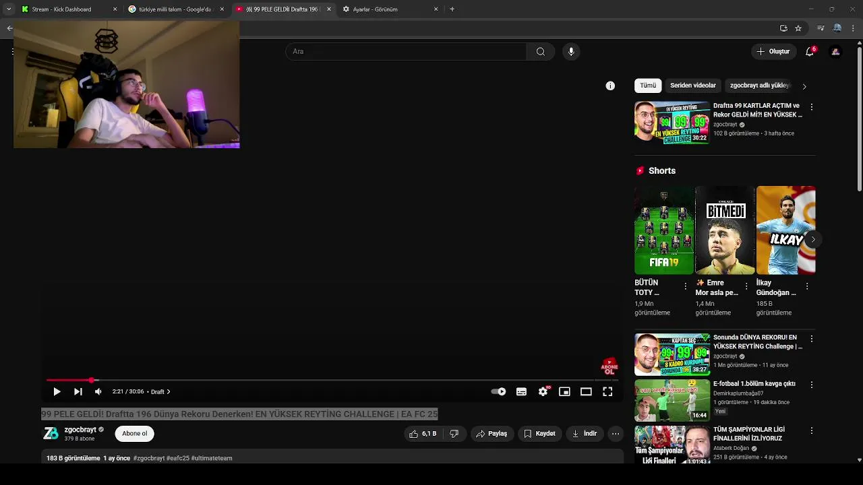The width and height of the screenshot is (863, 485).
Task: Open the zgocbrayt channel avatar
Action: pyautogui.click(x=51, y=434)
